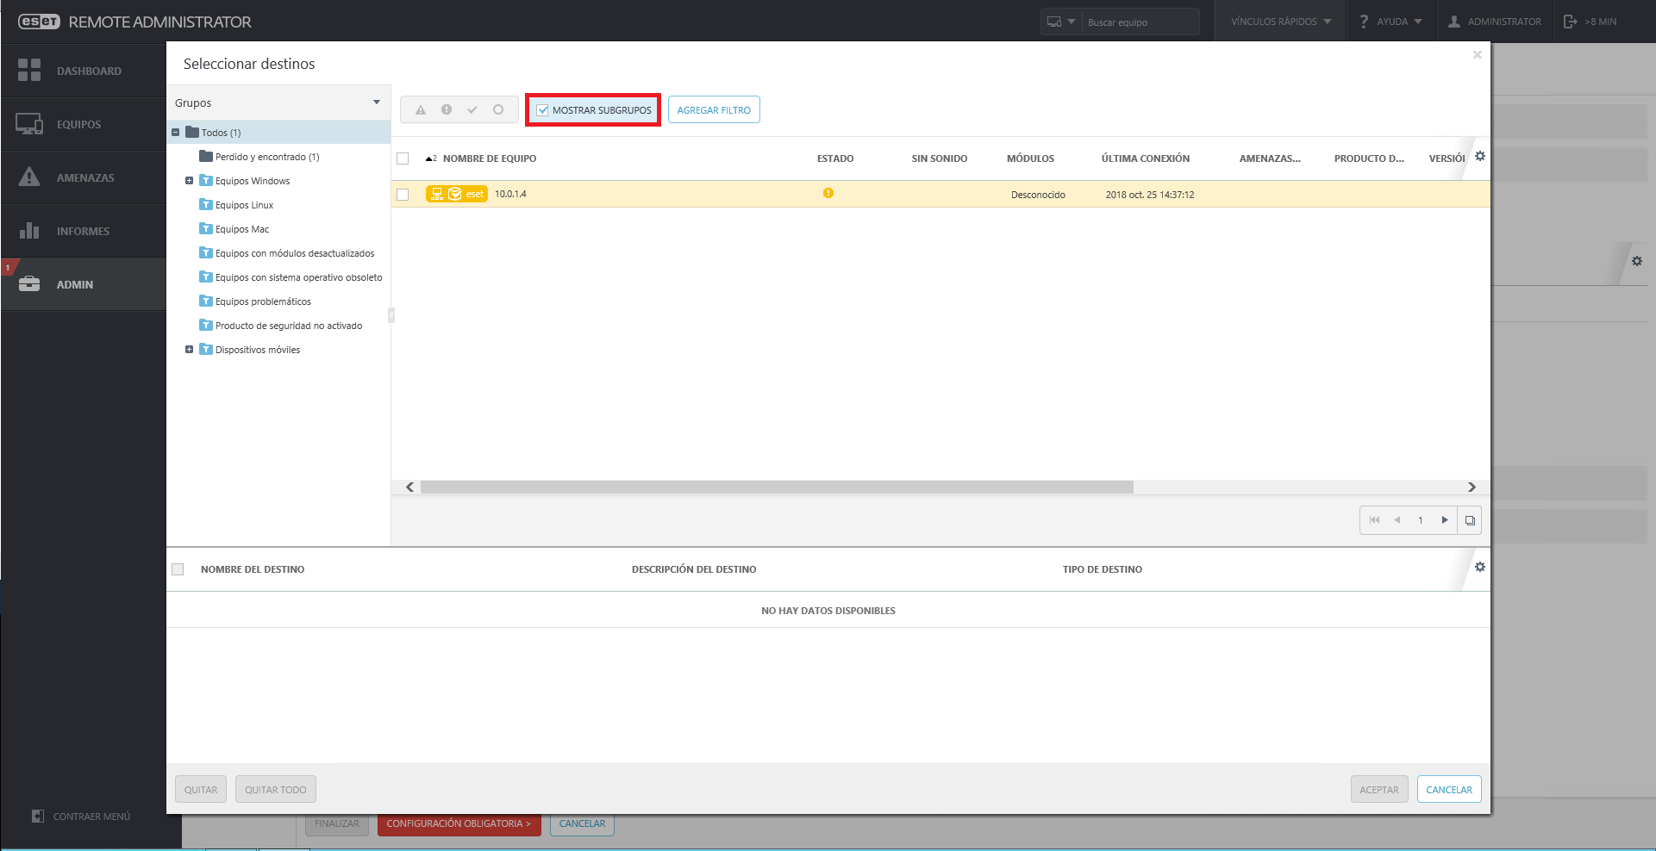Viewport: 1656px width, 851px height.
Task: Sort by Última Conexión column header
Action: click(x=1145, y=158)
